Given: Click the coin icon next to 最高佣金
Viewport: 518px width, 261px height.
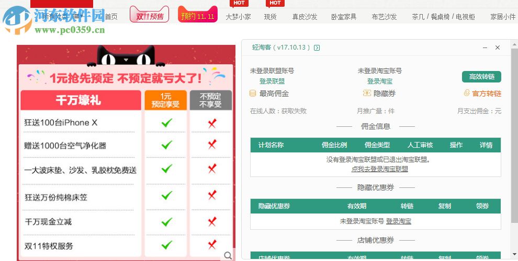Looking at the screenshot, I should click(253, 93).
